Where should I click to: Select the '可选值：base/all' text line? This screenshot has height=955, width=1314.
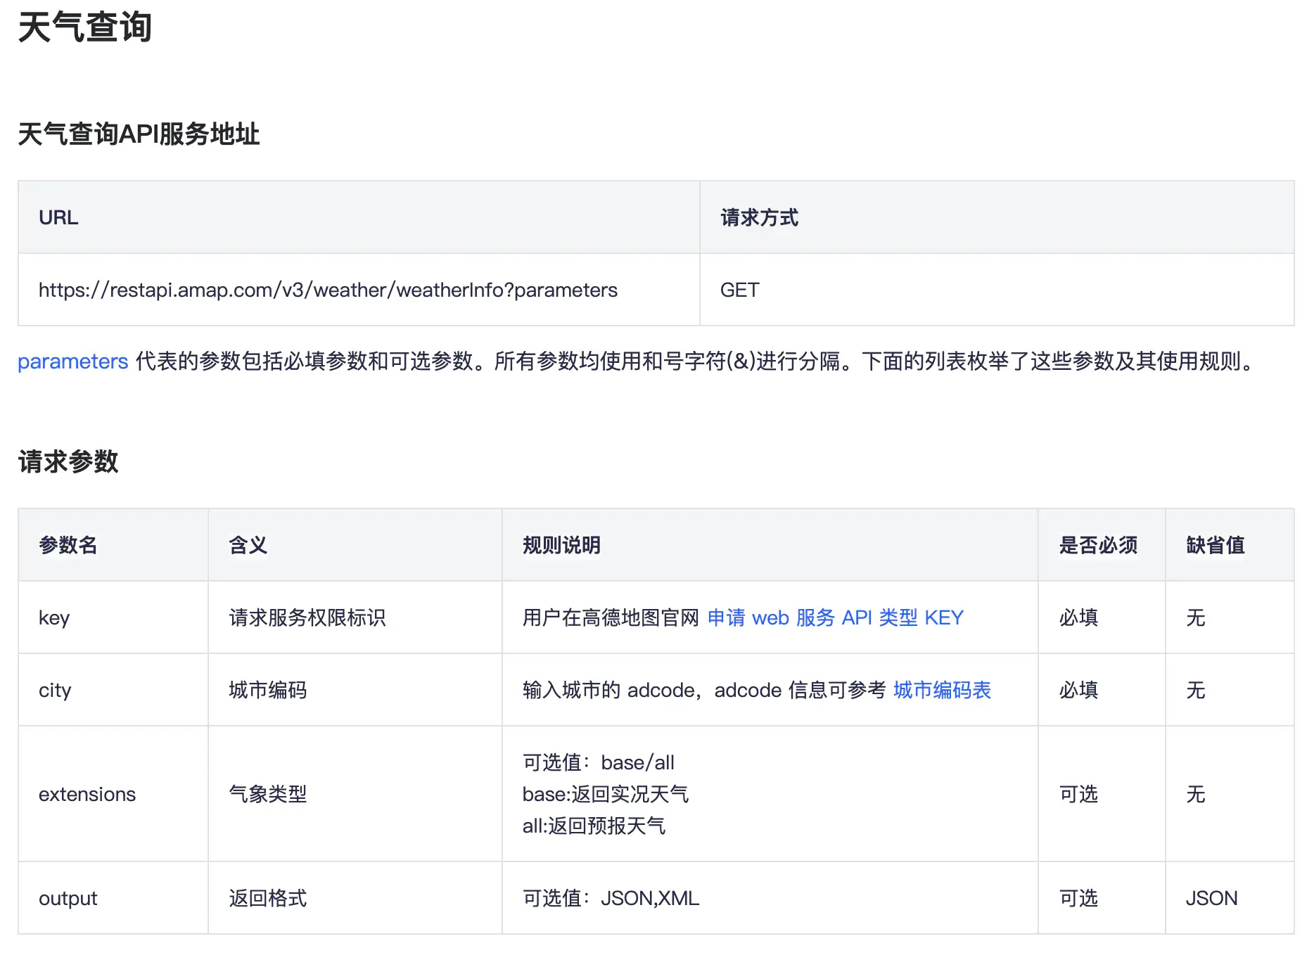599,762
